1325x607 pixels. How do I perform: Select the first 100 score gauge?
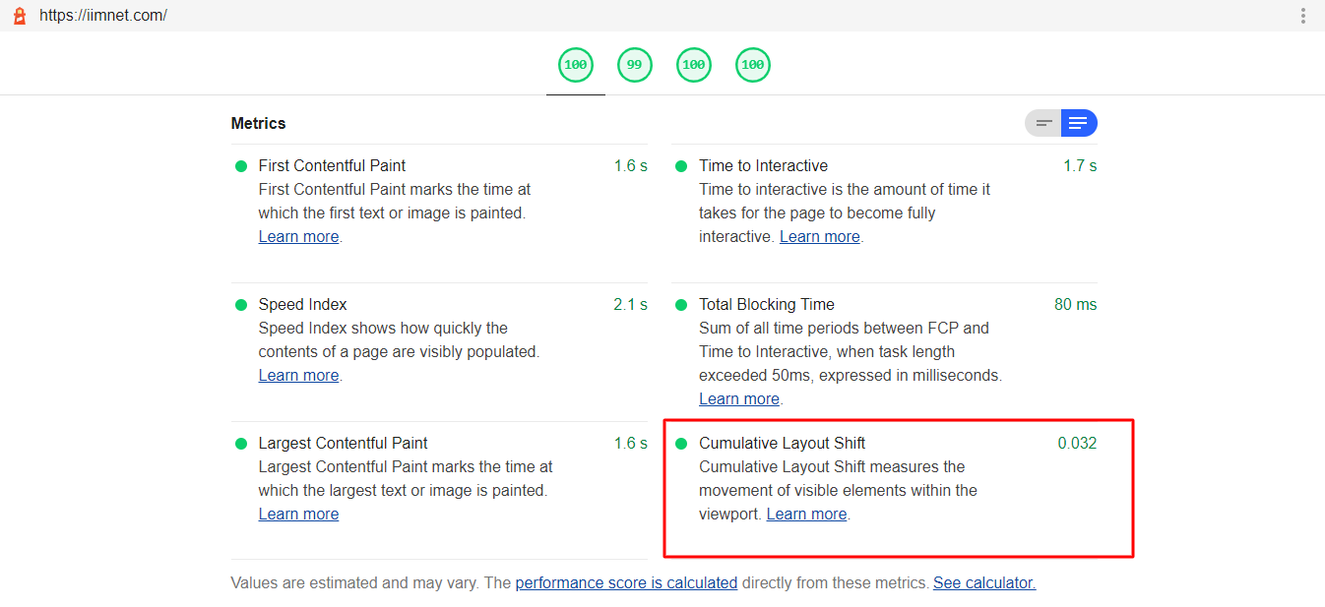pos(576,65)
